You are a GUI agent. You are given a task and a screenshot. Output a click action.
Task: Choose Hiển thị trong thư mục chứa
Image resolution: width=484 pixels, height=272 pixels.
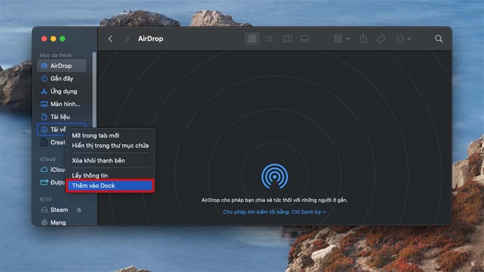110,145
